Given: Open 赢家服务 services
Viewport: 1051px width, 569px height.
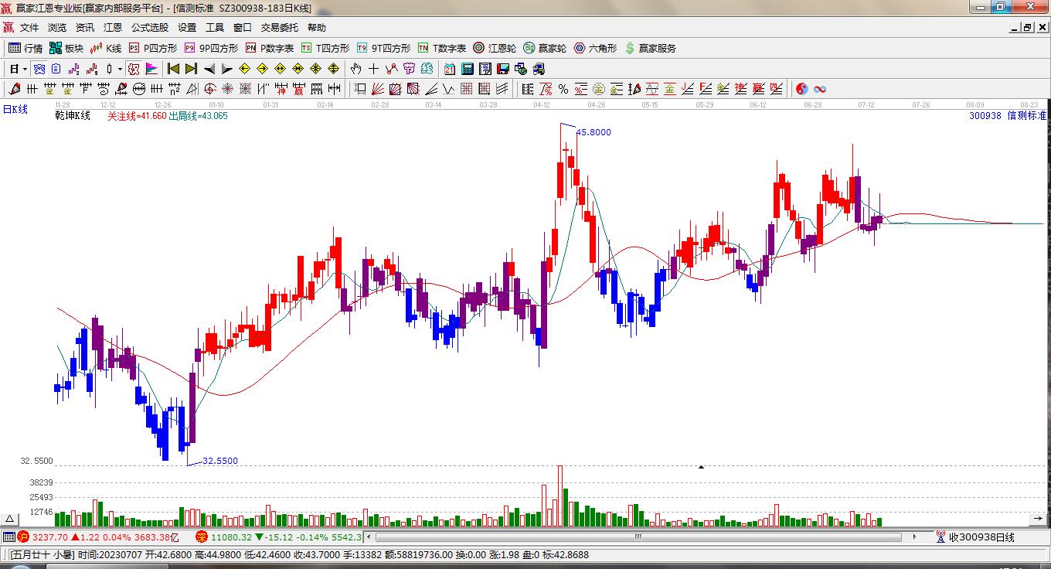Looking at the screenshot, I should tap(651, 48).
